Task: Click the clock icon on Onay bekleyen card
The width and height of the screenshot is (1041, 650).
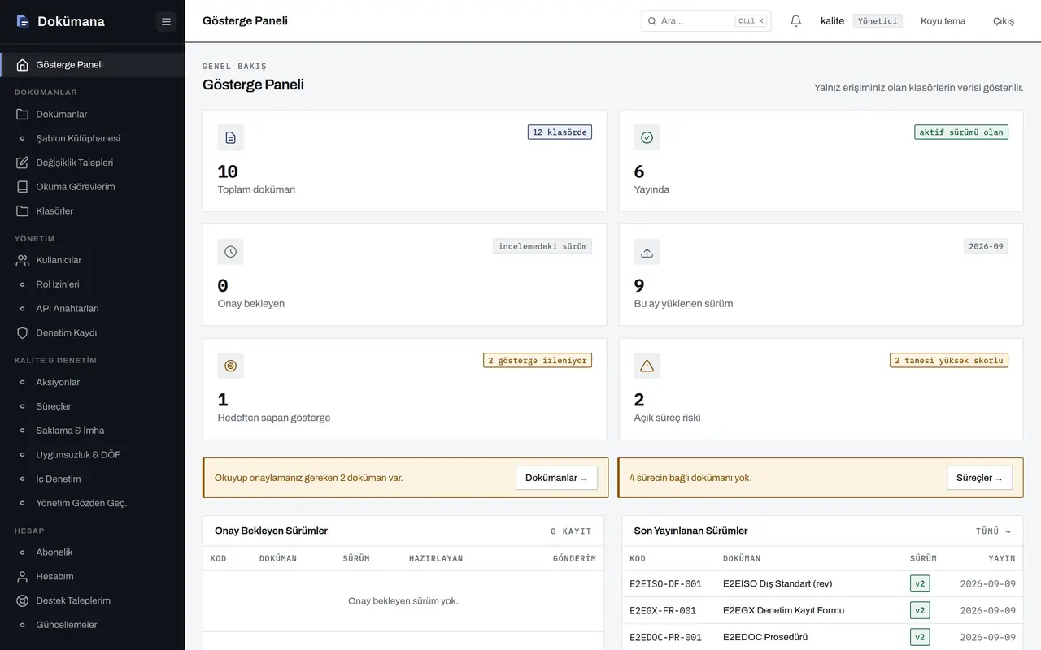Action: [231, 252]
